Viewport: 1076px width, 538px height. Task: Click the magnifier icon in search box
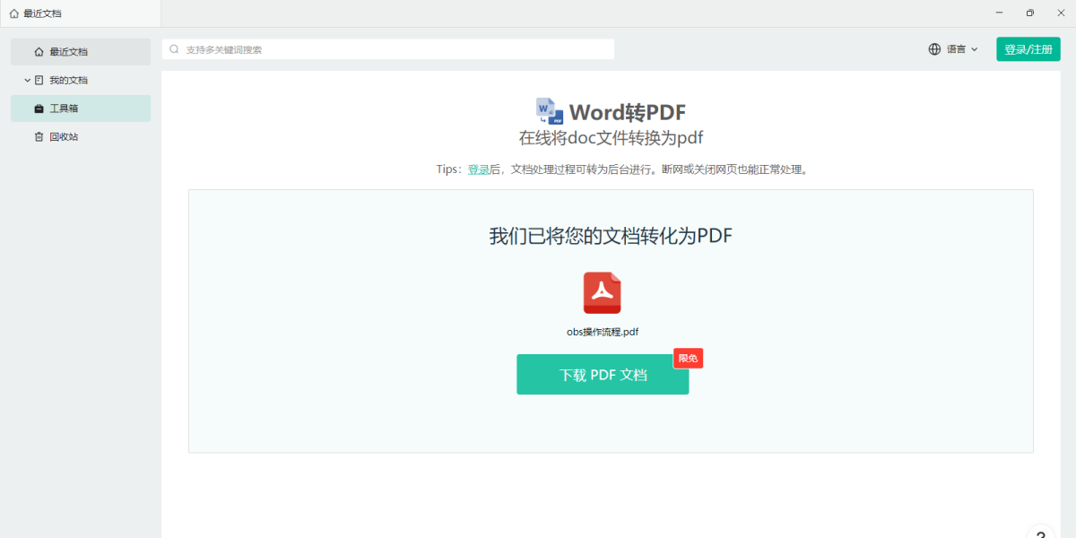[x=174, y=49]
